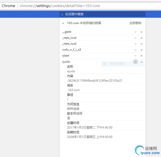Click the Chrome label in the address bar
This screenshot has width=161, height=157.
(8, 6)
